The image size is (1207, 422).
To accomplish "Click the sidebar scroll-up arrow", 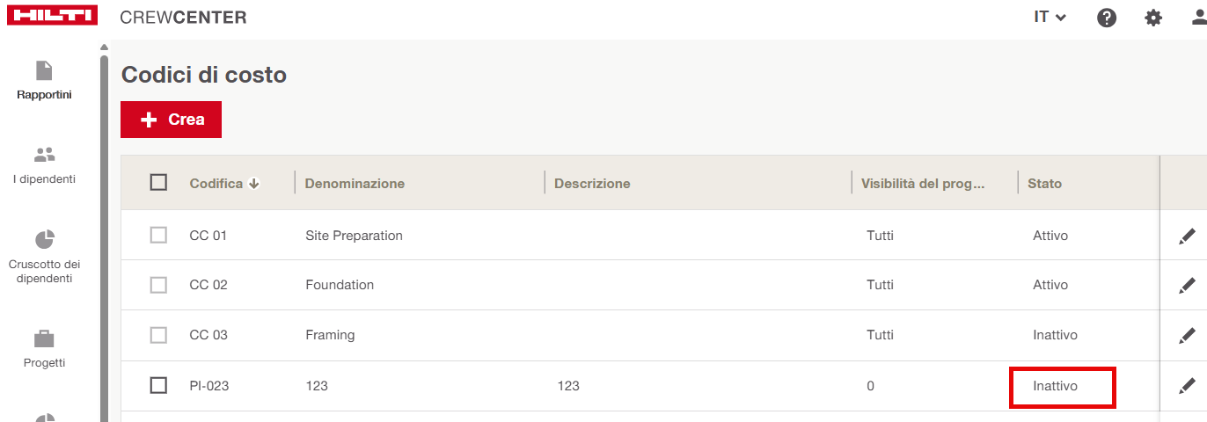I will [x=104, y=47].
